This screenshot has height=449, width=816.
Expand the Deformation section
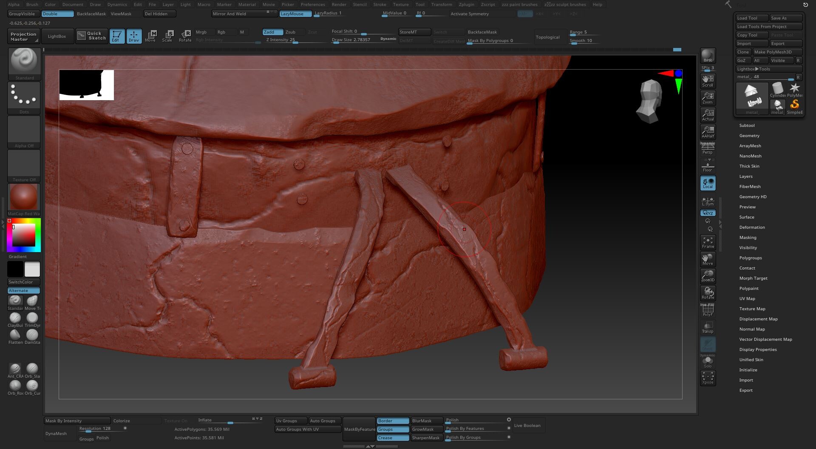point(752,227)
